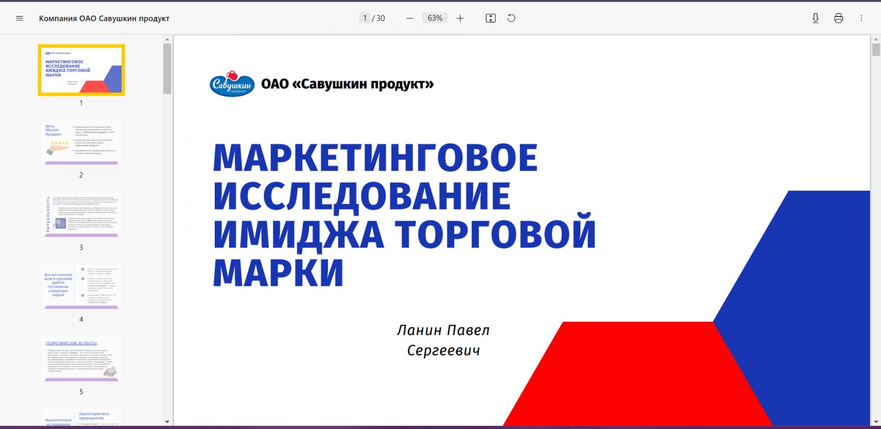881x429 pixels.
Task: Rotate the document with the rotate icon
Action: click(512, 18)
